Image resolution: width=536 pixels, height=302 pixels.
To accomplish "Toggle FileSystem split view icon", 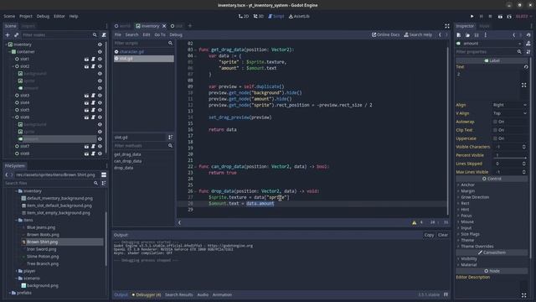I will tap(104, 174).
